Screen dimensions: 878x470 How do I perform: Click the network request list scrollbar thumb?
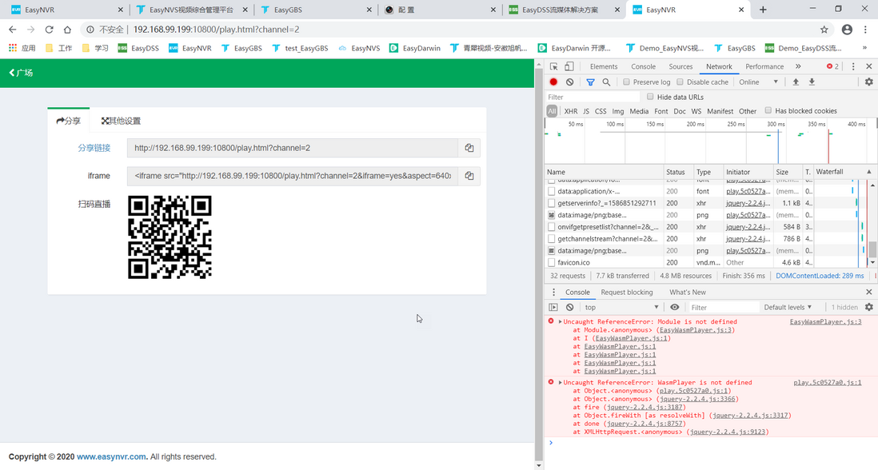tap(872, 249)
